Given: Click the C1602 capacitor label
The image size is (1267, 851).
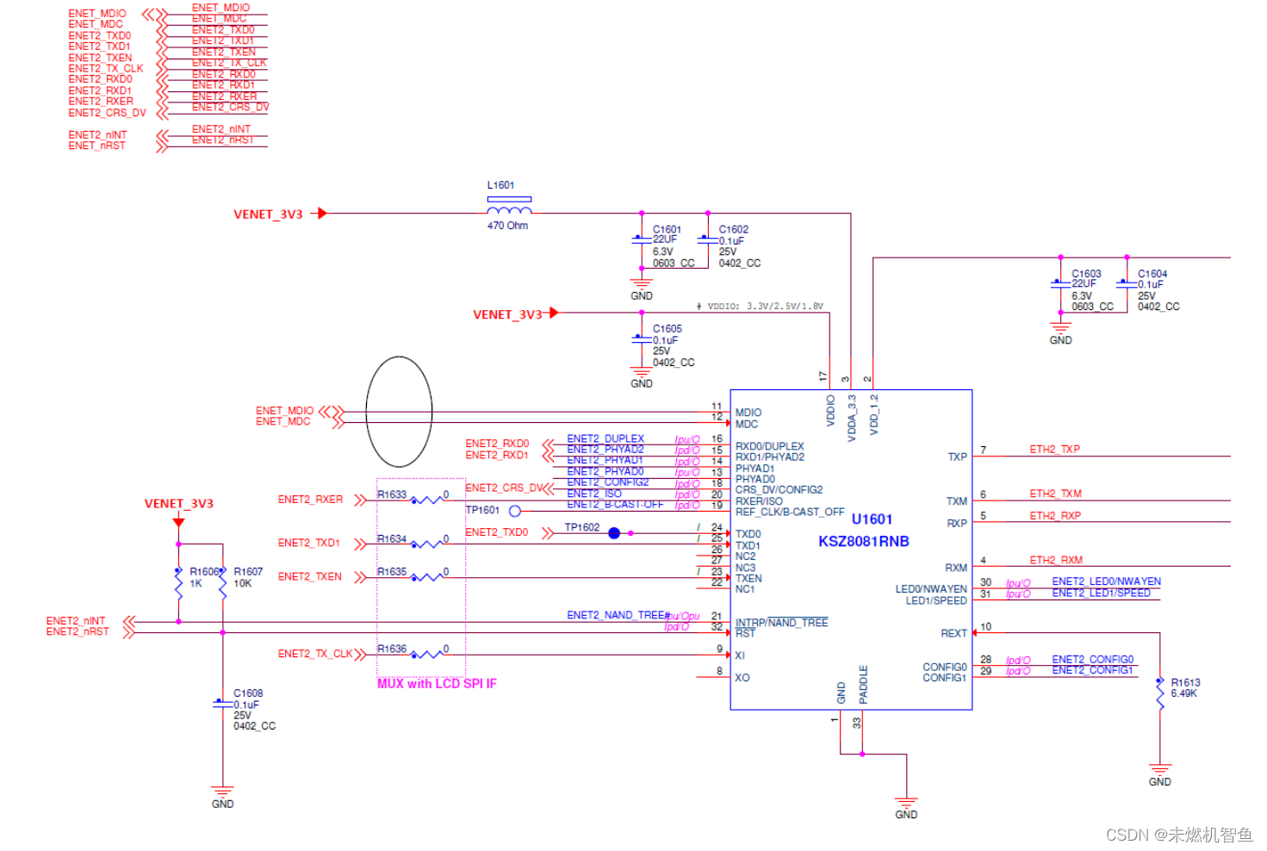Looking at the screenshot, I should pos(734,229).
